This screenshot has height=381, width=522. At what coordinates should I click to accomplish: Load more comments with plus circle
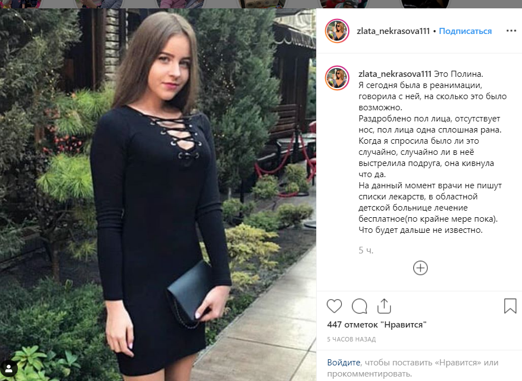pyautogui.click(x=420, y=267)
